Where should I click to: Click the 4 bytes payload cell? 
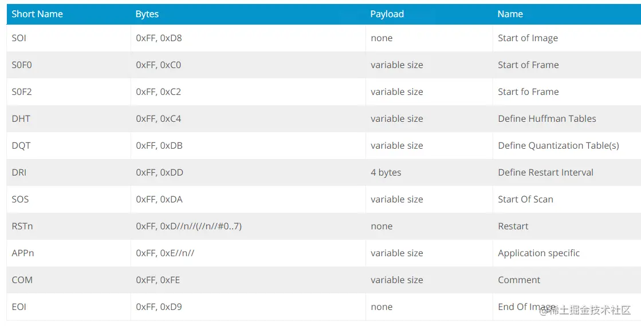pyautogui.click(x=429, y=173)
